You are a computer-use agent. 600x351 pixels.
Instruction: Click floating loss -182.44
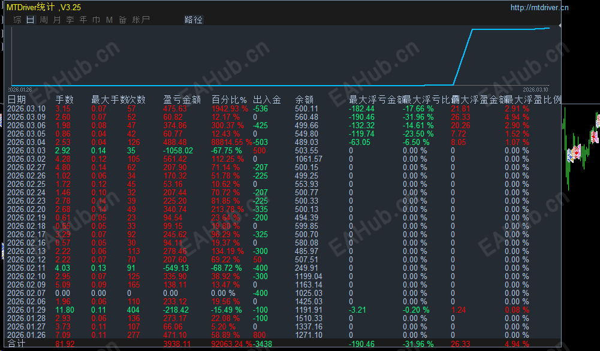click(361, 108)
